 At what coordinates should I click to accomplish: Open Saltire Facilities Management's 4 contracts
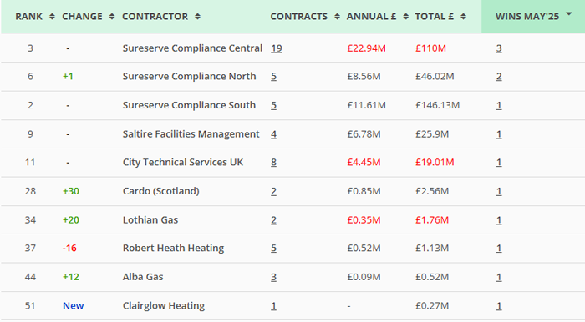point(274,134)
